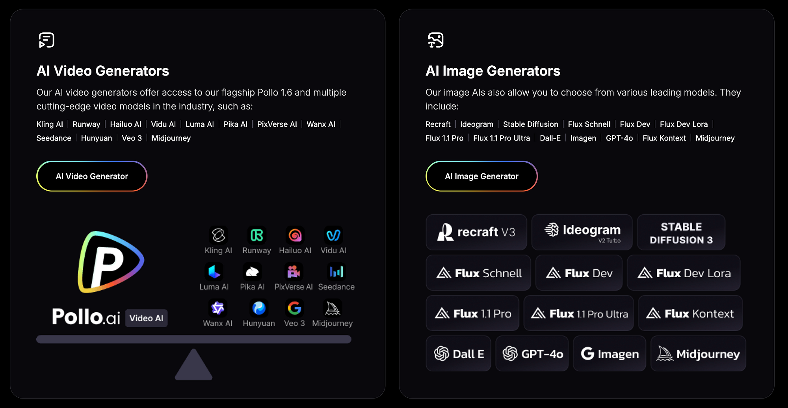Click the Flux Schnell text link
The height and width of the screenshot is (408, 788).
(589, 124)
